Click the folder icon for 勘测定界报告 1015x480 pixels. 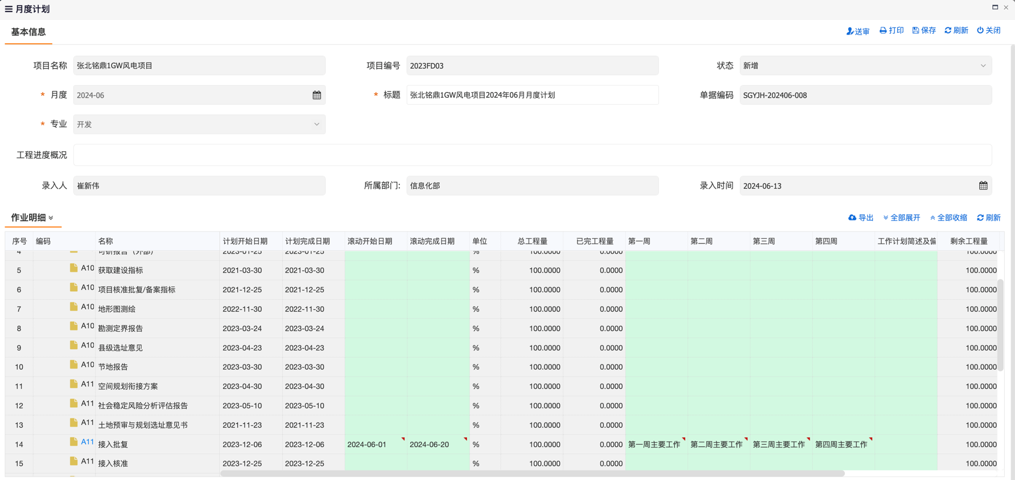(74, 326)
